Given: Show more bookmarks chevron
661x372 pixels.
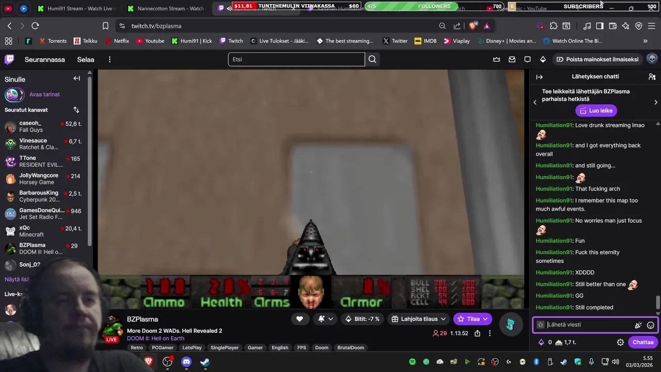Looking at the screenshot, I should pyautogui.click(x=645, y=41).
